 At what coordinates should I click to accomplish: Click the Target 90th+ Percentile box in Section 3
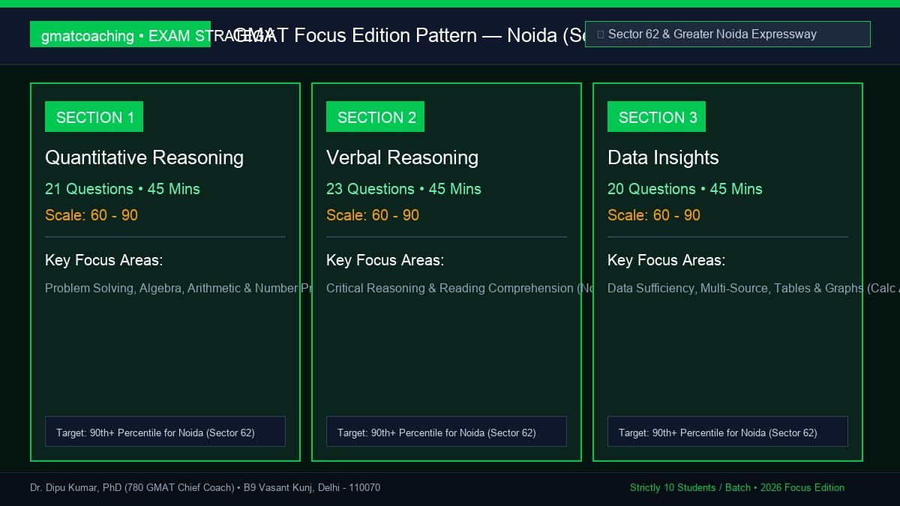point(727,432)
